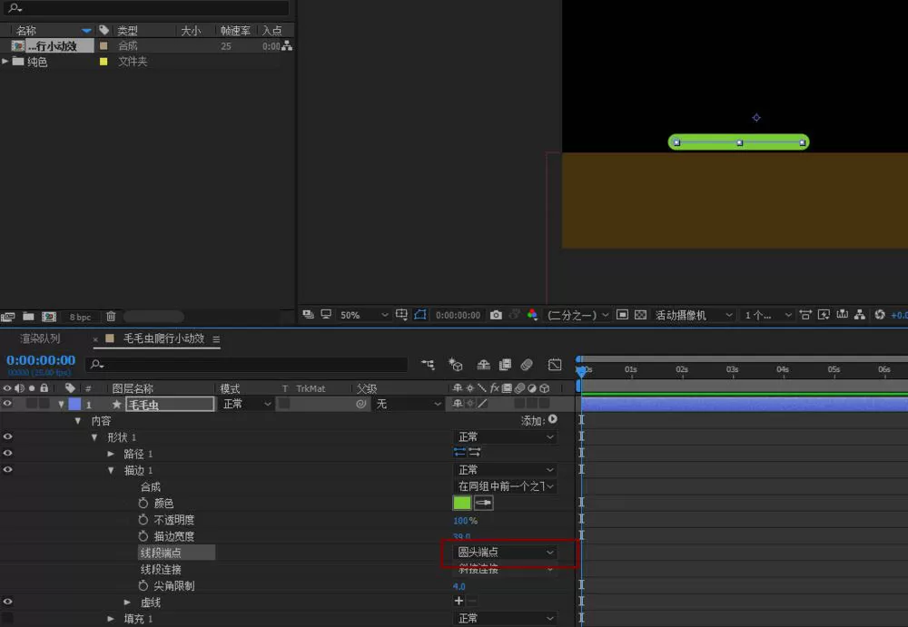Open the composition flowchart icon
The width and height of the screenshot is (908, 627).
pyautogui.click(x=860, y=314)
